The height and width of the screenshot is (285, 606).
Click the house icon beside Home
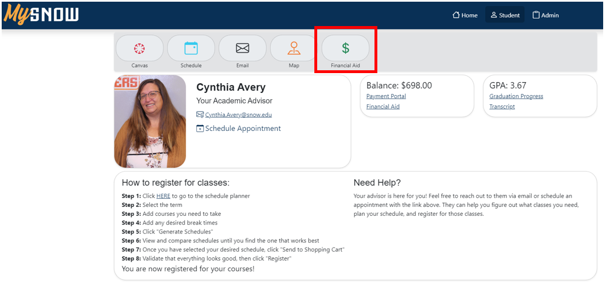coord(456,15)
